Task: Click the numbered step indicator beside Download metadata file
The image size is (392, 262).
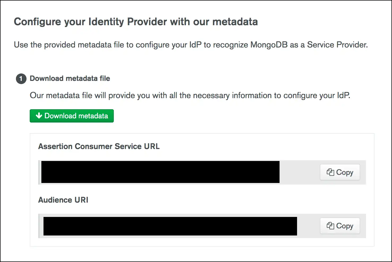Action: click(x=21, y=78)
